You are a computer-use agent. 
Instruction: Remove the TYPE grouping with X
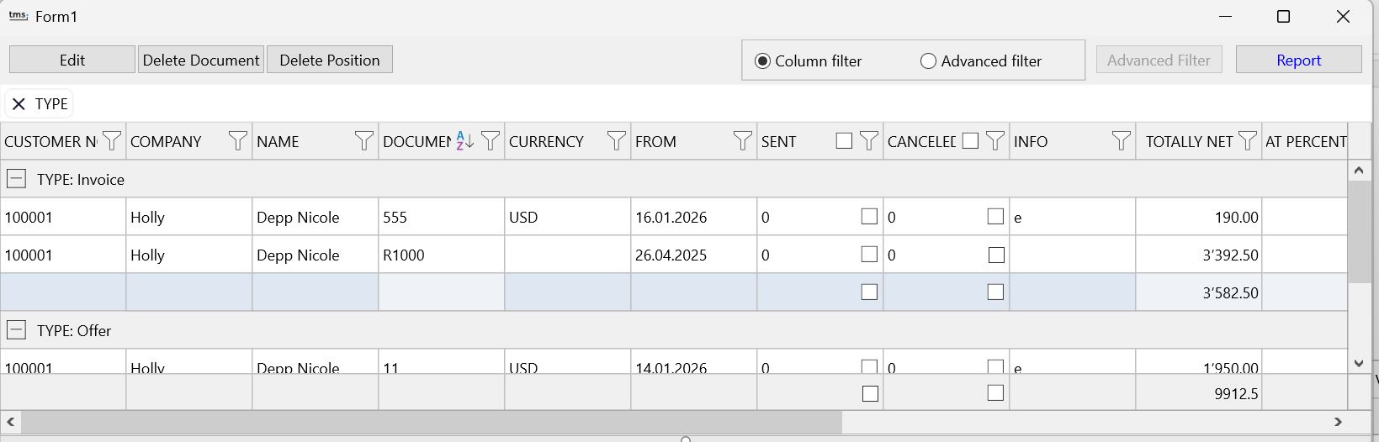(19, 104)
